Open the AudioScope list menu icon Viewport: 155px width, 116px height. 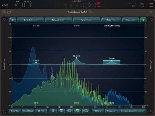[x=13, y=20]
